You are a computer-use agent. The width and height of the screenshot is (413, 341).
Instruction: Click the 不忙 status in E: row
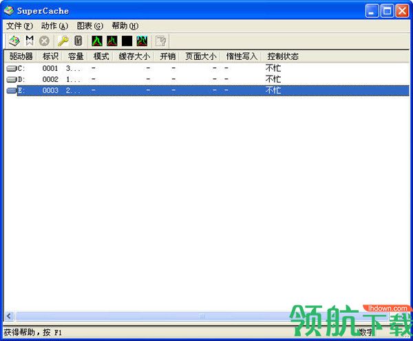coord(273,90)
